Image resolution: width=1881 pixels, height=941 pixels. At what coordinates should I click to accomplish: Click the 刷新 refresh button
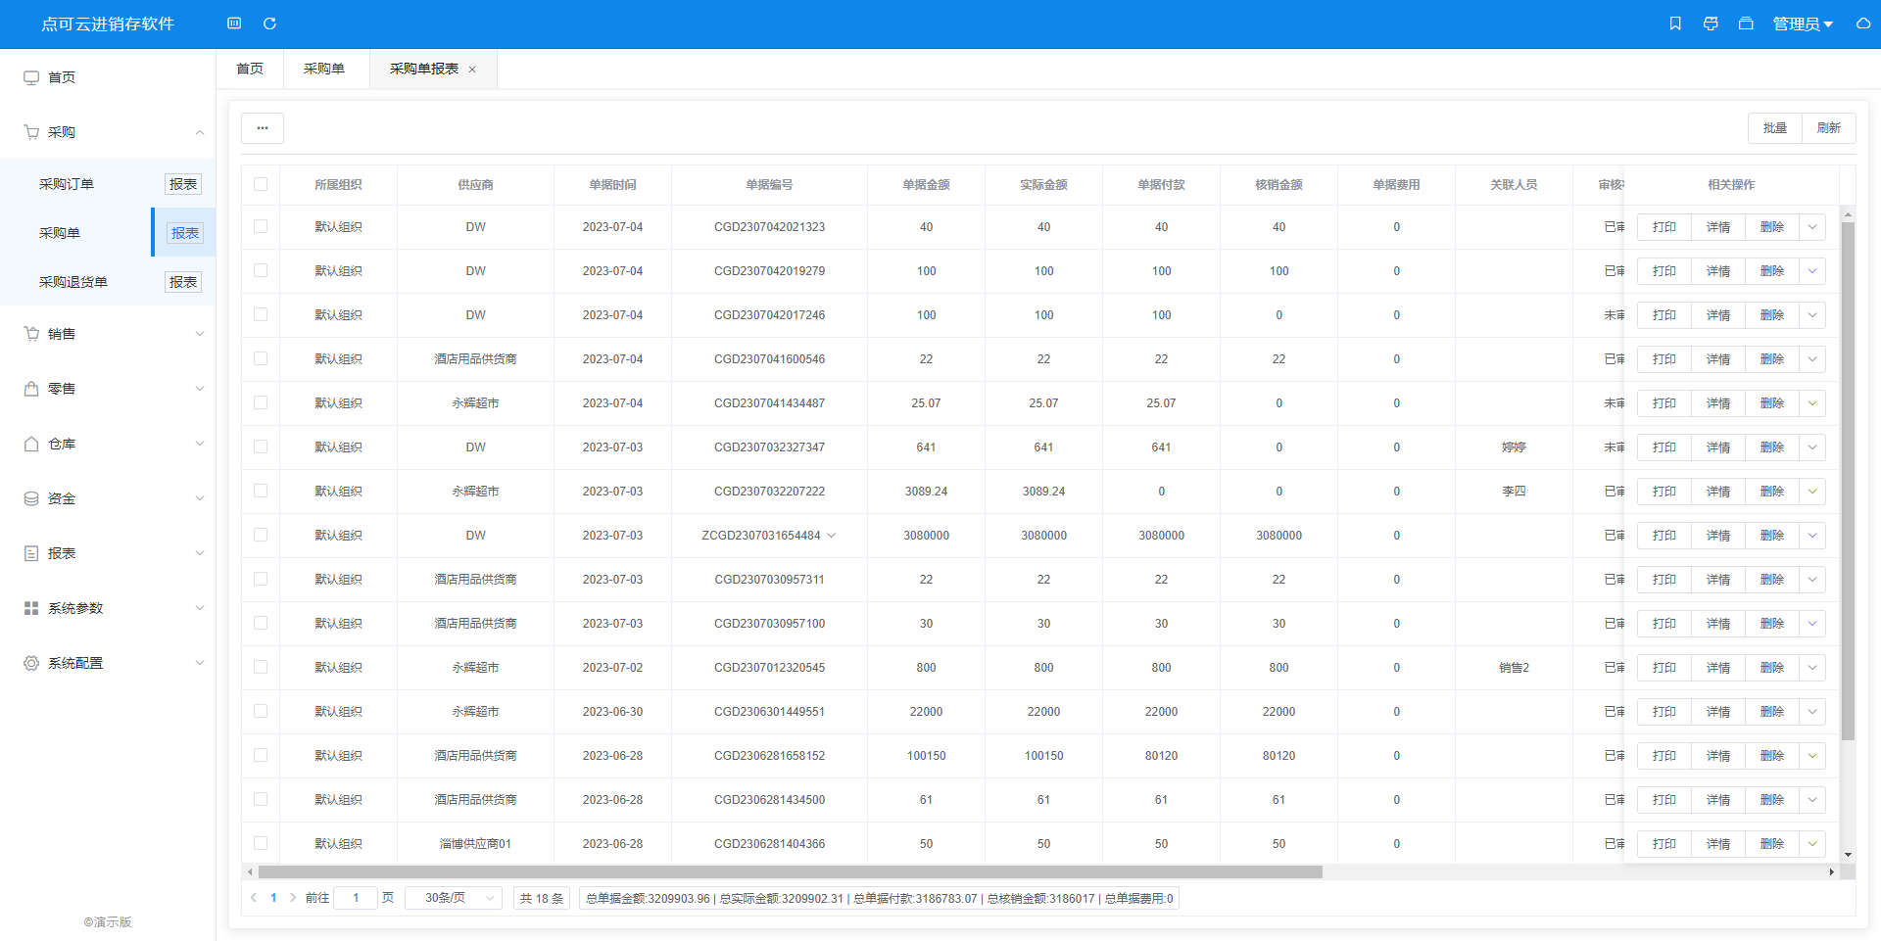click(1829, 128)
